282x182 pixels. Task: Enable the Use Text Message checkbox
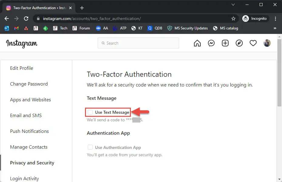click(90, 112)
